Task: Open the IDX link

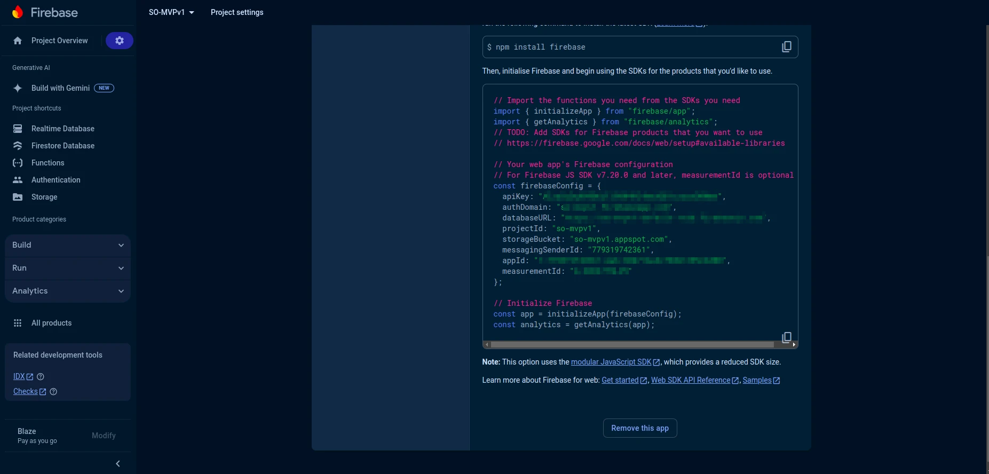Action: point(23,376)
